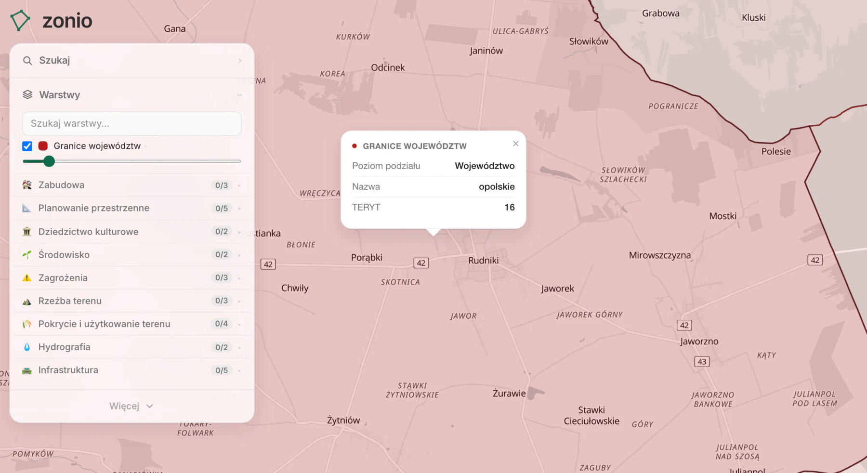Expand the Zabudowa category arrow

(239, 185)
